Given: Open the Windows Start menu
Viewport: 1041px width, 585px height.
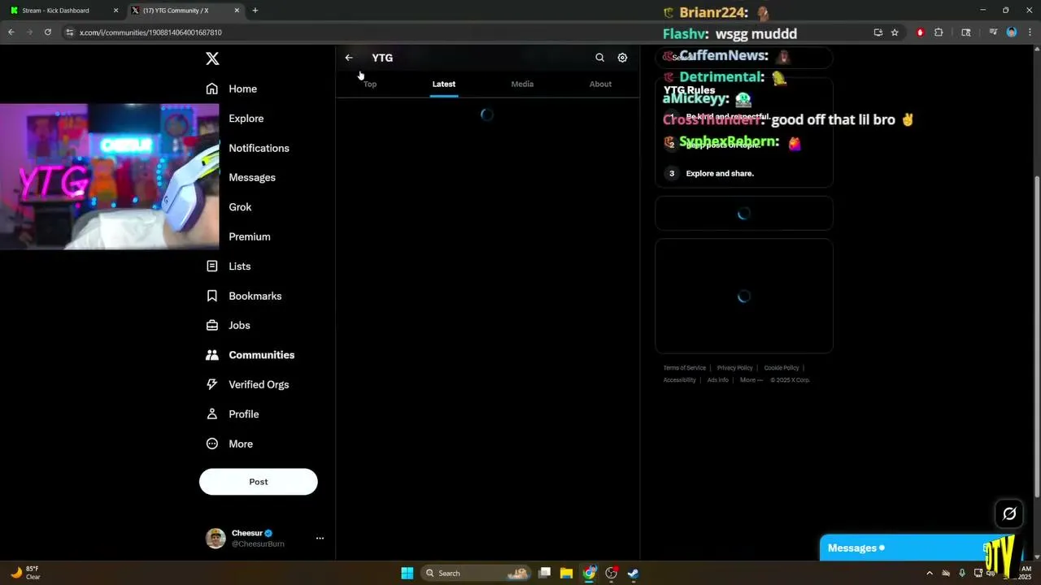Looking at the screenshot, I should 407,573.
